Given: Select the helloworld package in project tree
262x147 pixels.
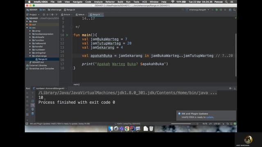Looking at the screenshot, I should [41, 43].
